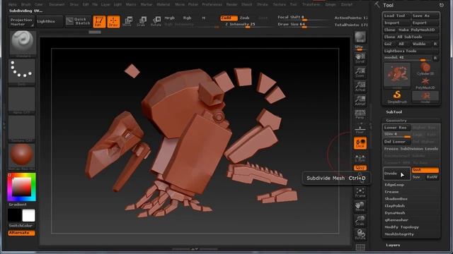Open the Render menu
Image resolution: width=453 pixels, height=254 pixels.
(x=231, y=5)
